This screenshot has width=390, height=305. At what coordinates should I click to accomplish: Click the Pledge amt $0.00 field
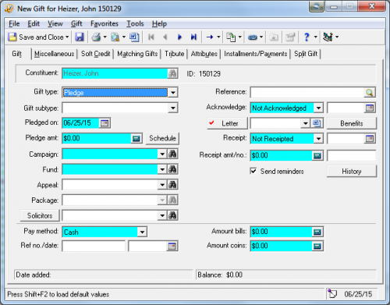[97, 138]
